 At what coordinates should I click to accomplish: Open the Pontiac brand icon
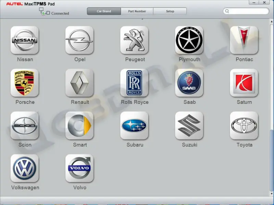244,40
